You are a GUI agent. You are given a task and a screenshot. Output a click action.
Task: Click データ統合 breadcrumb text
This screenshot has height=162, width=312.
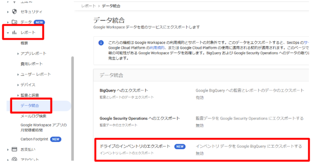point(111,6)
